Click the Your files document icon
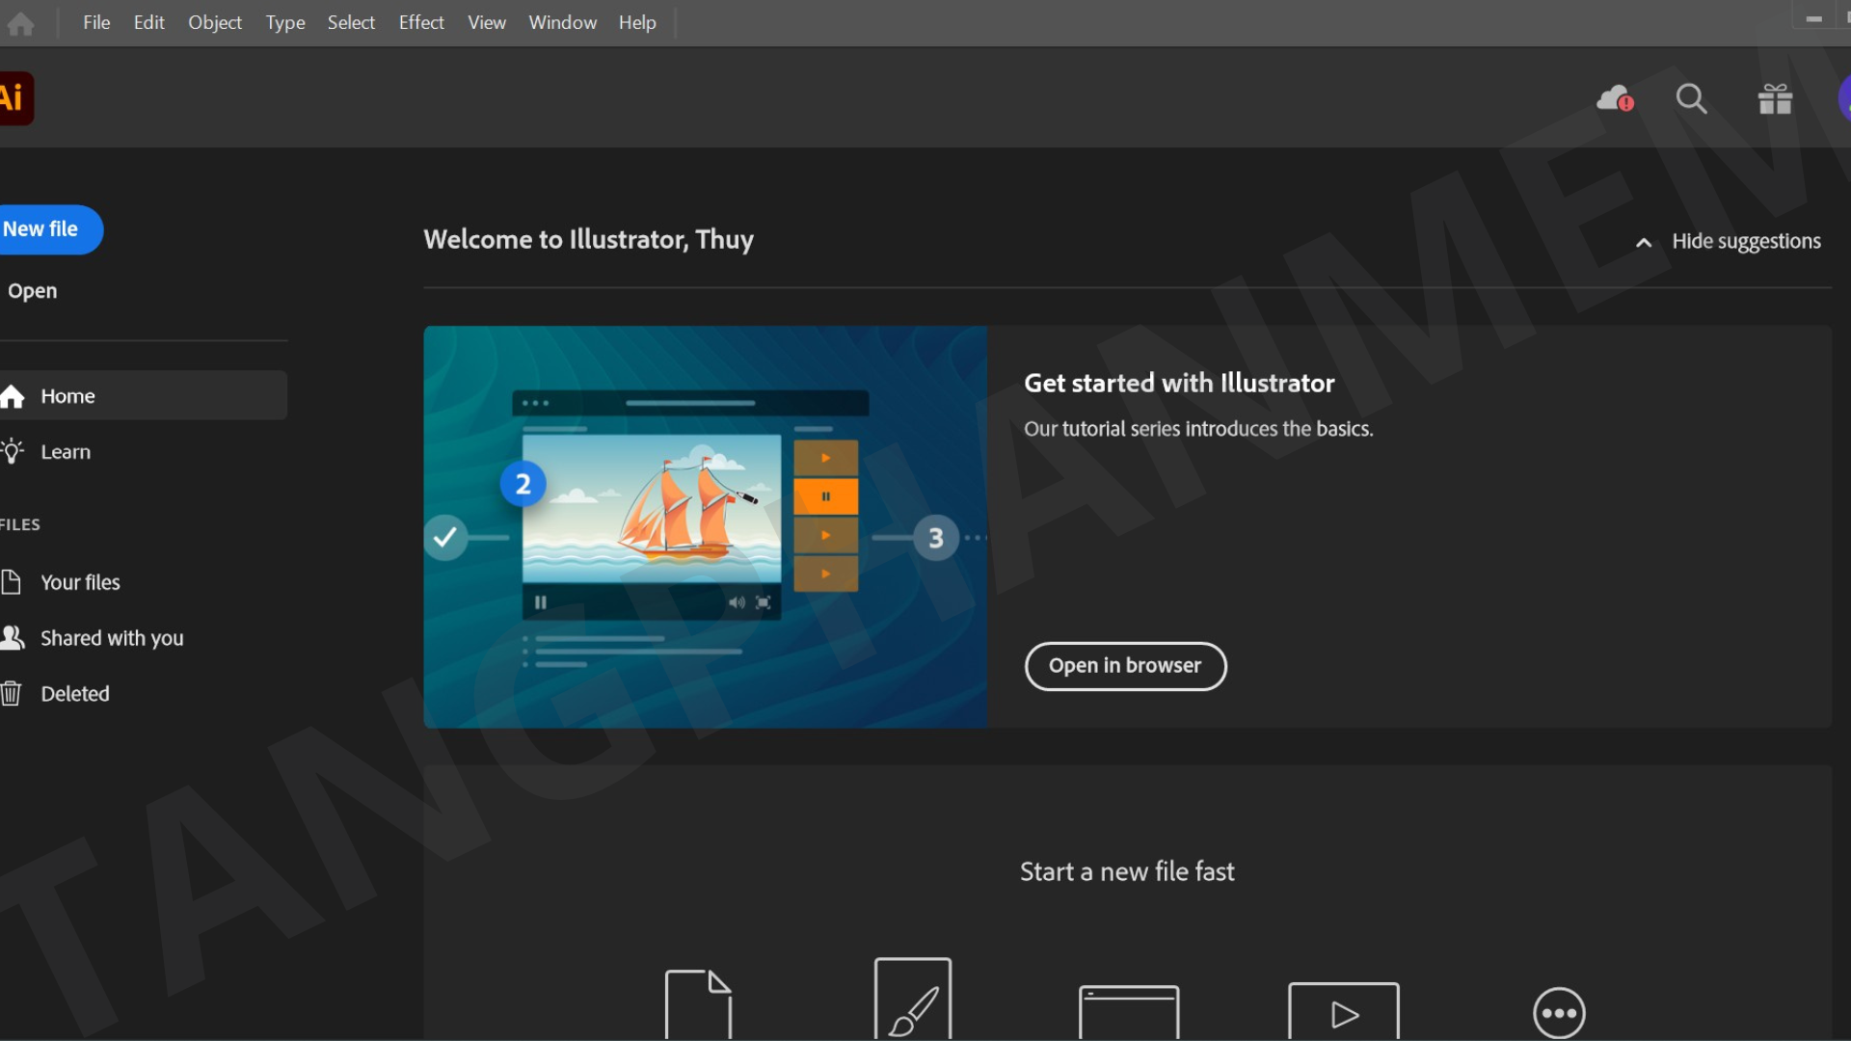The image size is (1851, 1041). [12, 582]
